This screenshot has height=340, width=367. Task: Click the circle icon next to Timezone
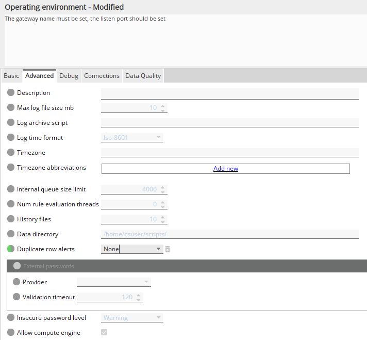[x=11, y=153]
